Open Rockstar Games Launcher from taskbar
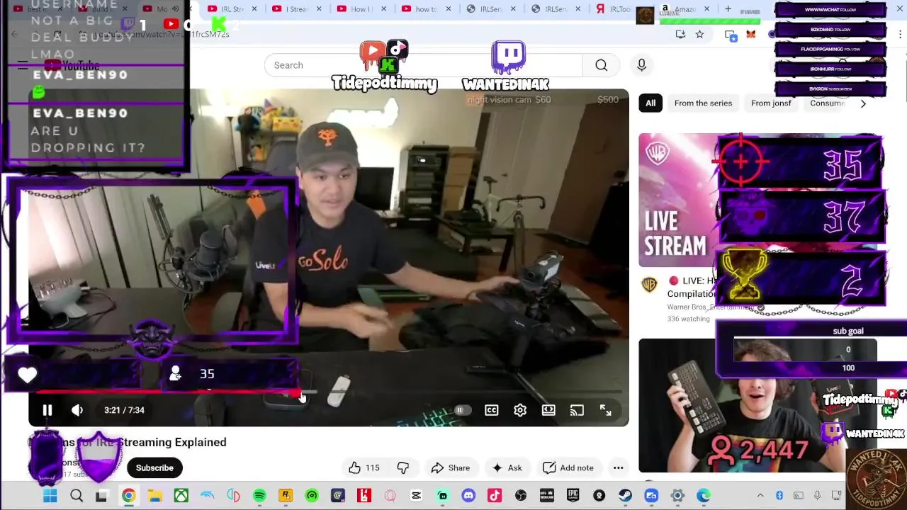The height and width of the screenshot is (510, 907). 286,496
